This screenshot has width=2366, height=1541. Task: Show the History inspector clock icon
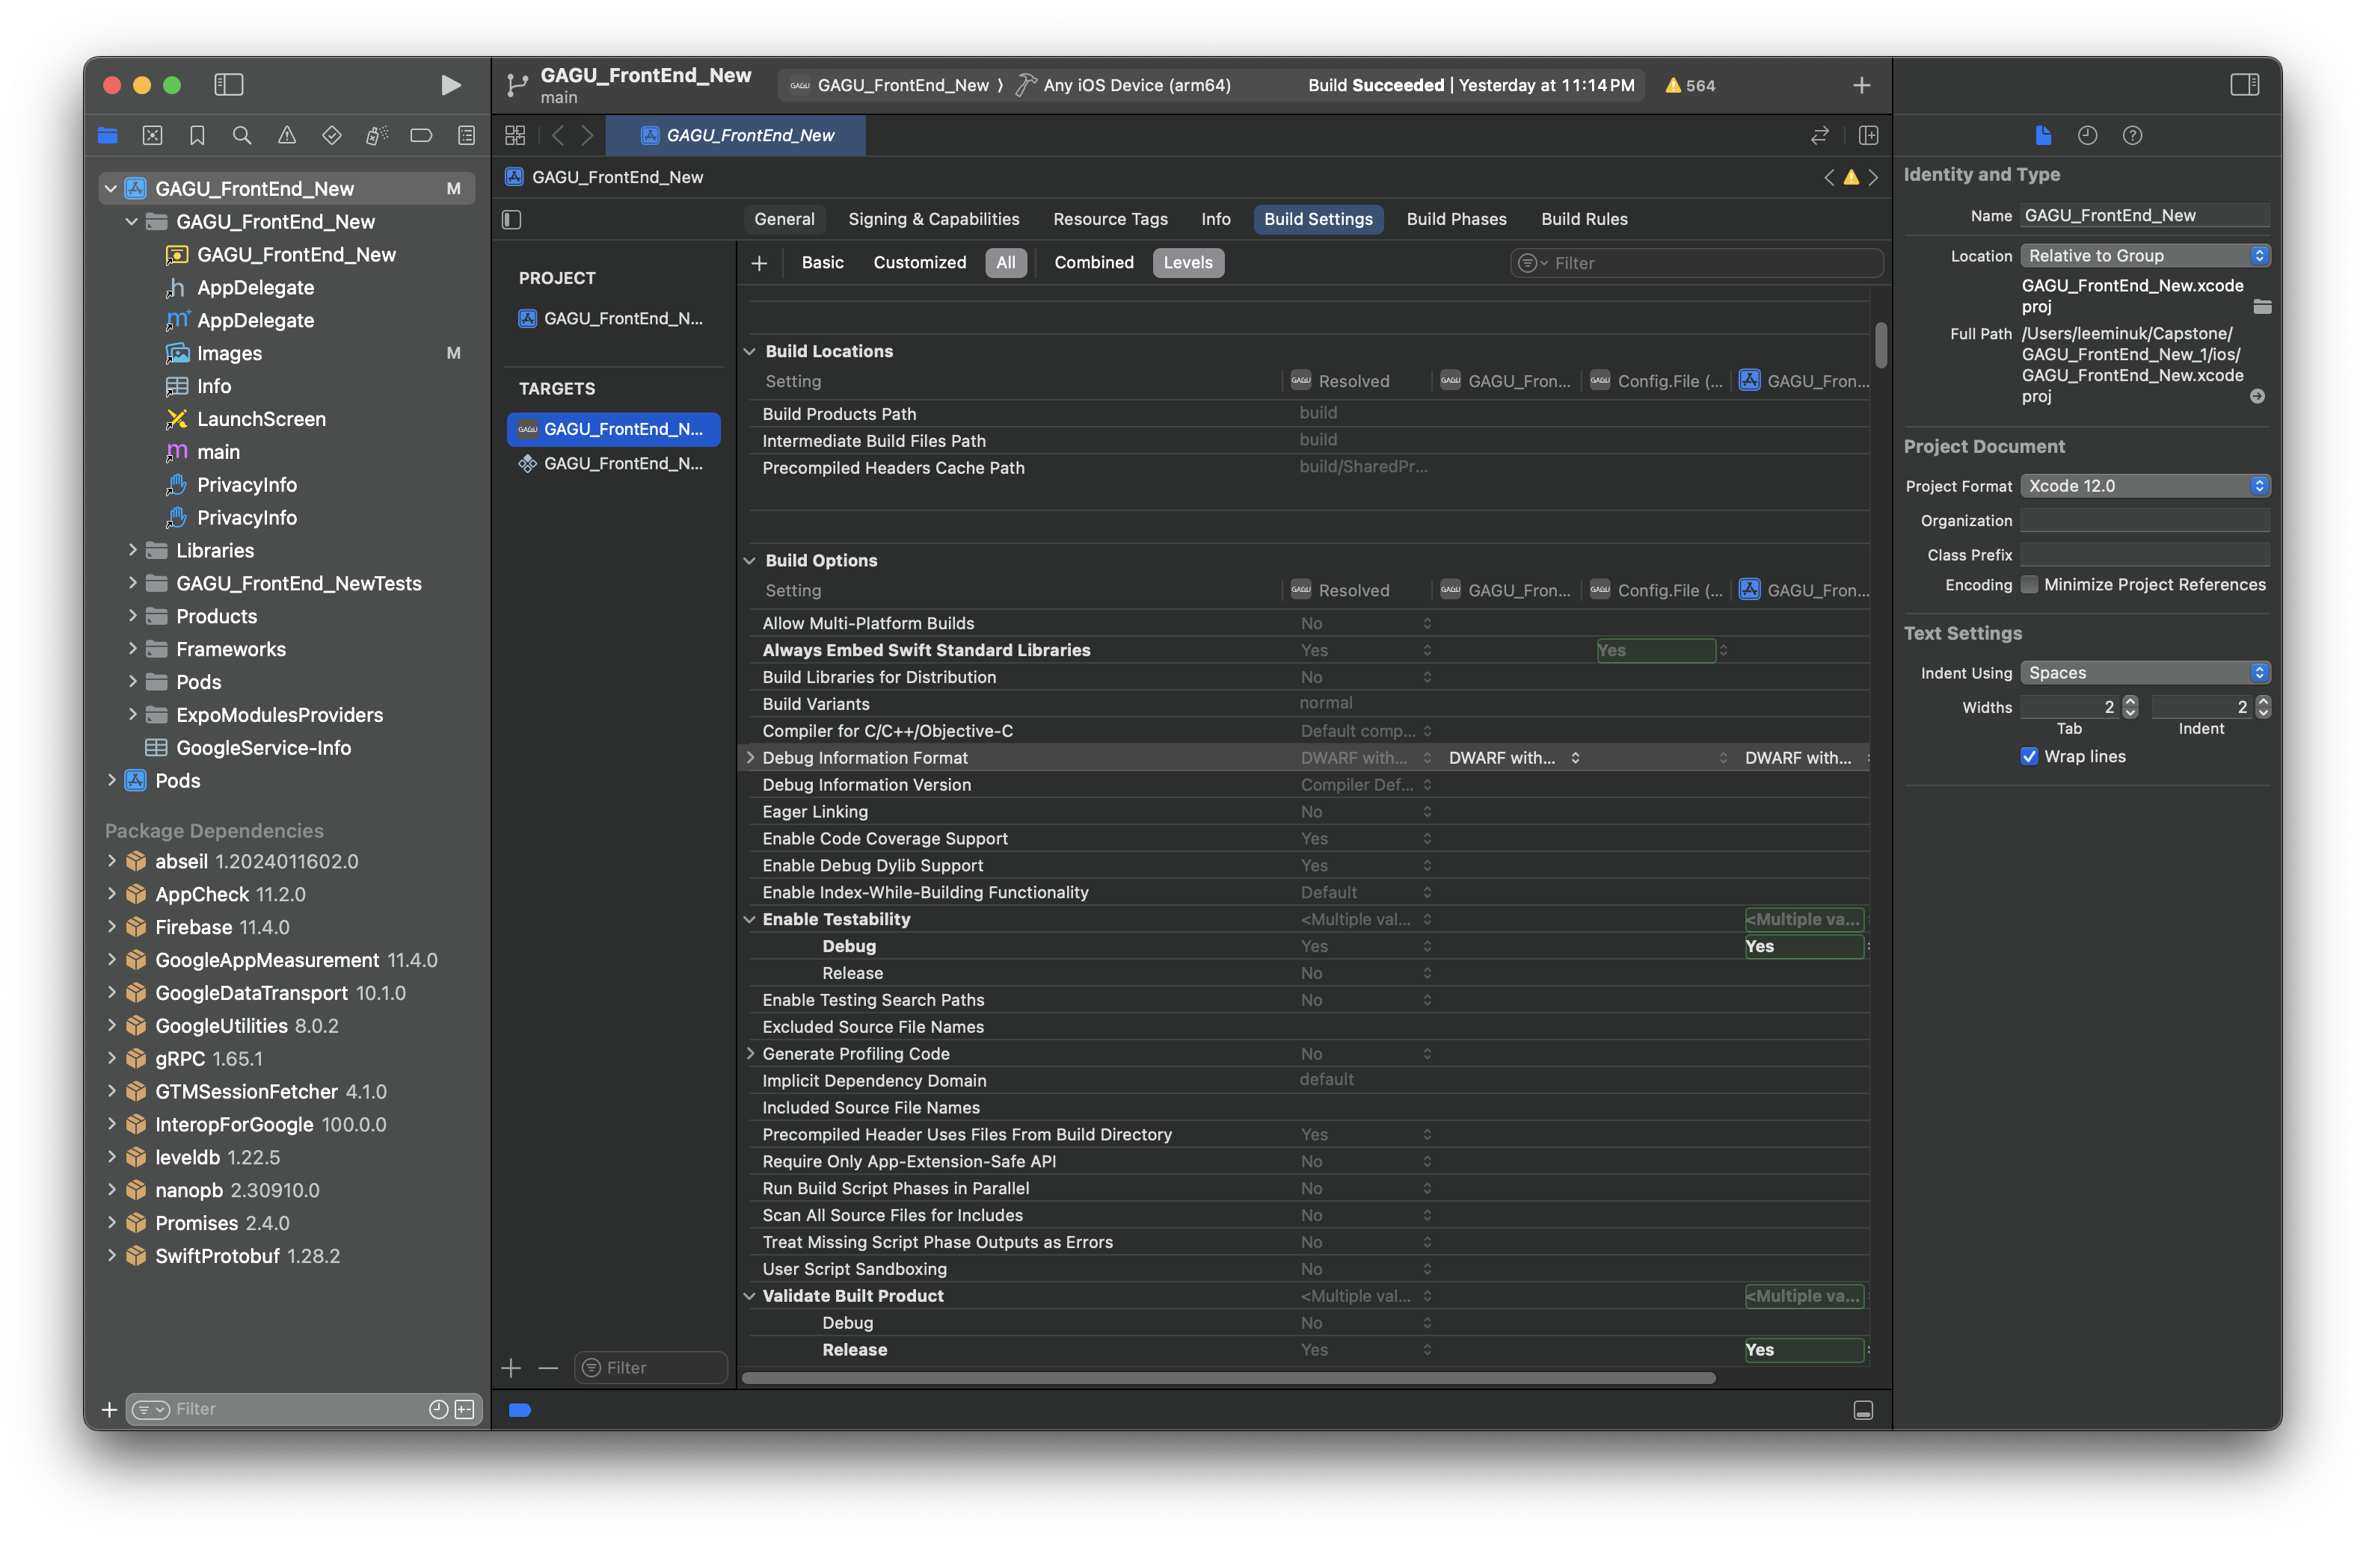click(2088, 135)
